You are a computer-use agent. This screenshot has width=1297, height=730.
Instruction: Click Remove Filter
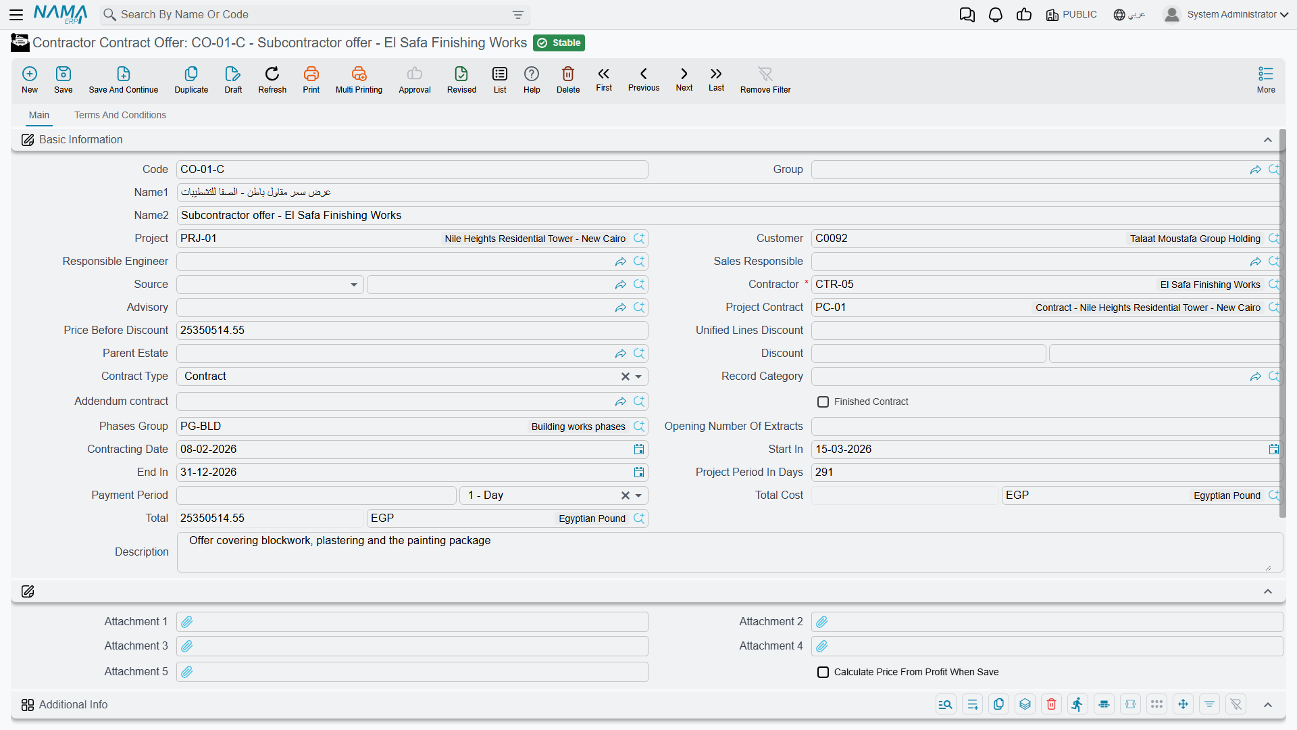pos(765,80)
